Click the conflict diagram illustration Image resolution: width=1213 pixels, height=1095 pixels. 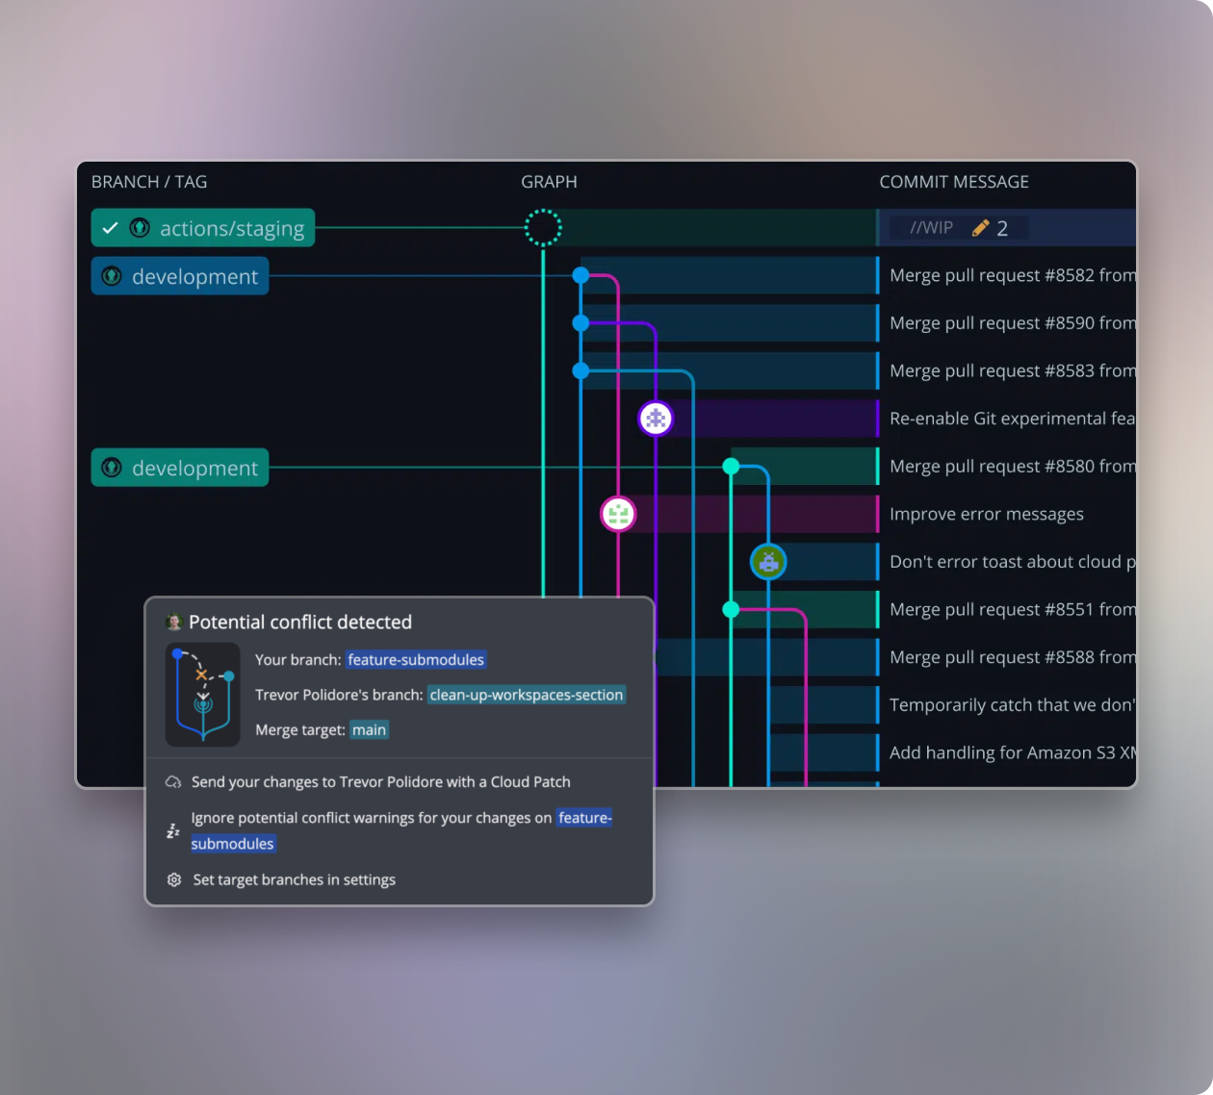coord(202,695)
